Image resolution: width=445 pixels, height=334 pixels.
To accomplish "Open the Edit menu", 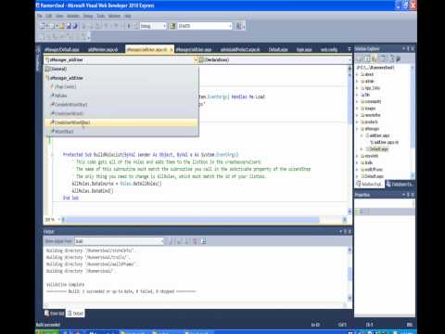I will click(49, 16).
